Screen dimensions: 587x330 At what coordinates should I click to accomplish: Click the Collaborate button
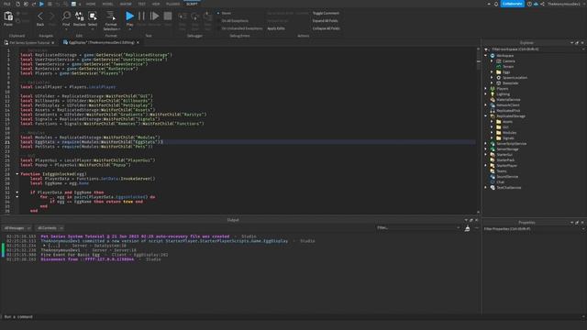(x=512, y=4)
